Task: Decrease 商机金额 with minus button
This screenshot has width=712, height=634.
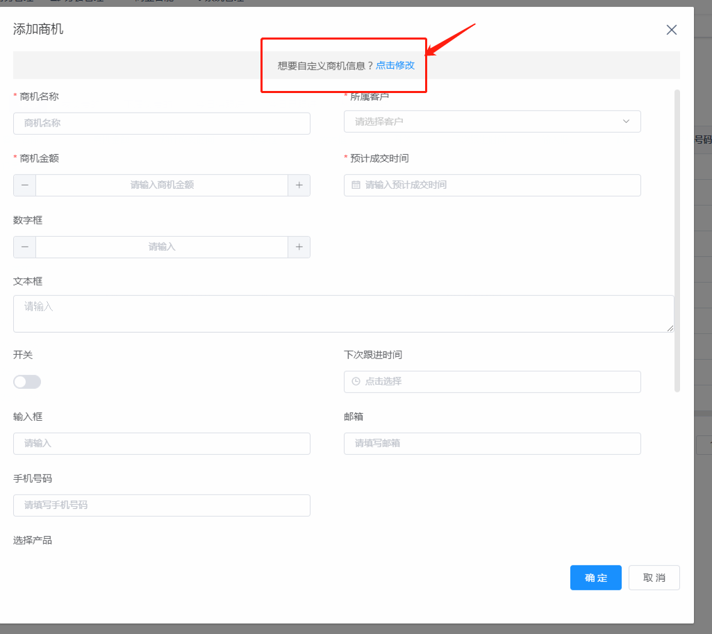Action: [x=25, y=185]
